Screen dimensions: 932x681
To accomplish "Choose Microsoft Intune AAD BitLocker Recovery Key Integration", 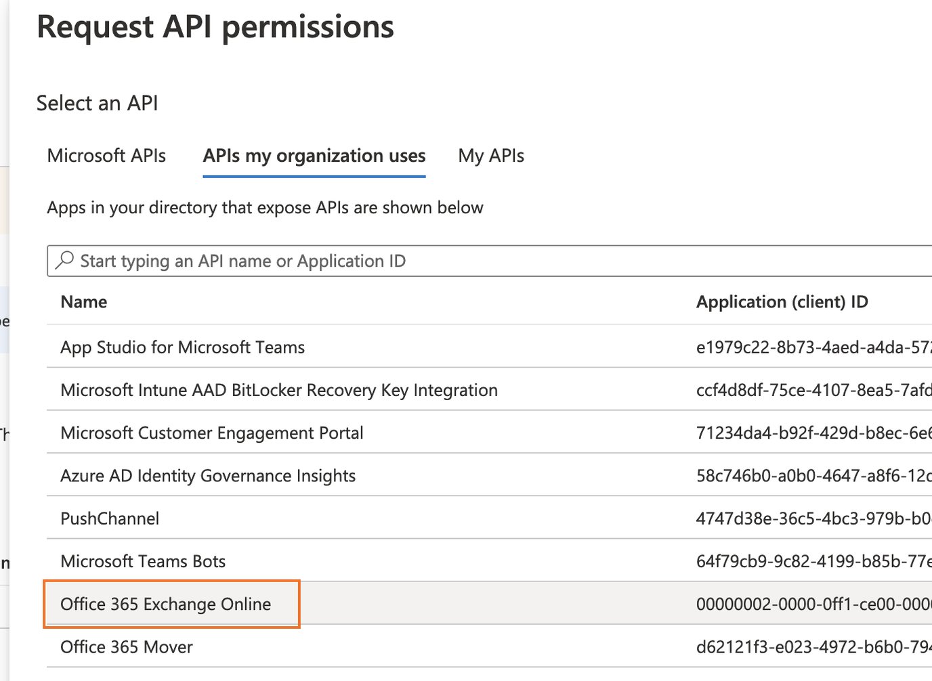I will pyautogui.click(x=278, y=390).
